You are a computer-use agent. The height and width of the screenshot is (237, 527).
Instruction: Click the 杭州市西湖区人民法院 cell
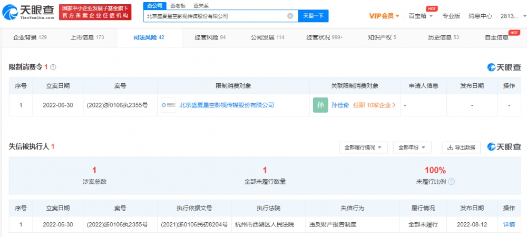[x=265, y=224]
